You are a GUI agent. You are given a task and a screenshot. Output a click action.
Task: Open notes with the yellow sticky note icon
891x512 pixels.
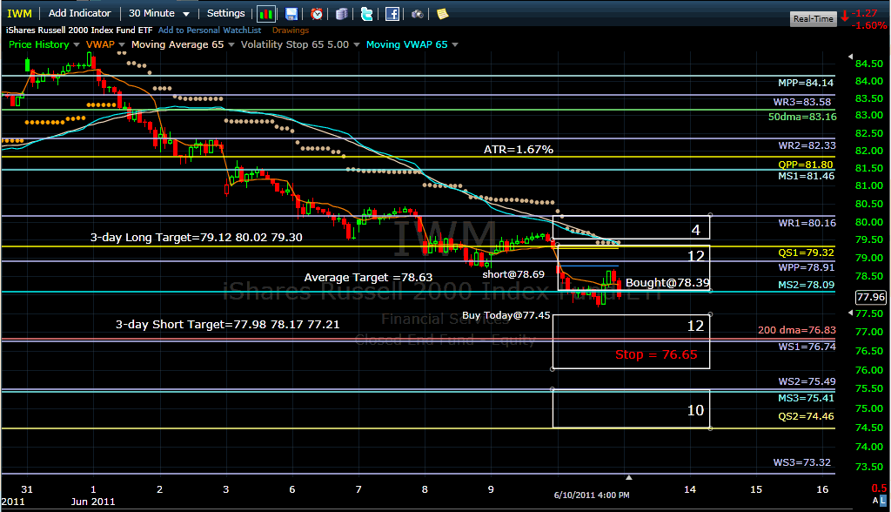pos(443,14)
